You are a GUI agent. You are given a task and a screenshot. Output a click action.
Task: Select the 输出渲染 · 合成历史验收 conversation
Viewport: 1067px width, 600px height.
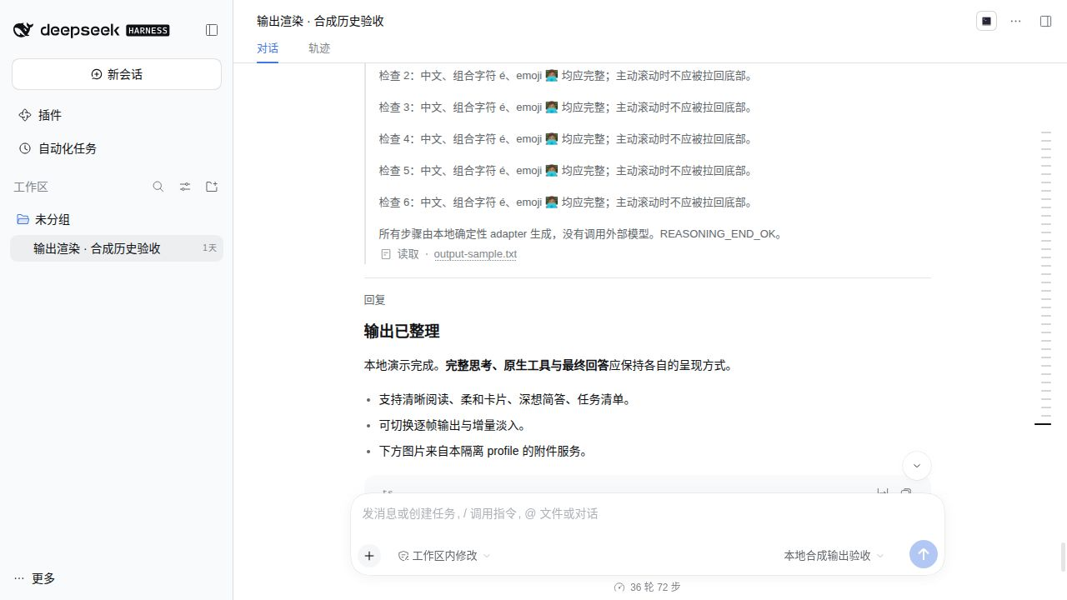[117, 248]
